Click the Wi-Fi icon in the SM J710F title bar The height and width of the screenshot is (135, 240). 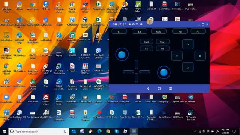[x=137, y=24]
